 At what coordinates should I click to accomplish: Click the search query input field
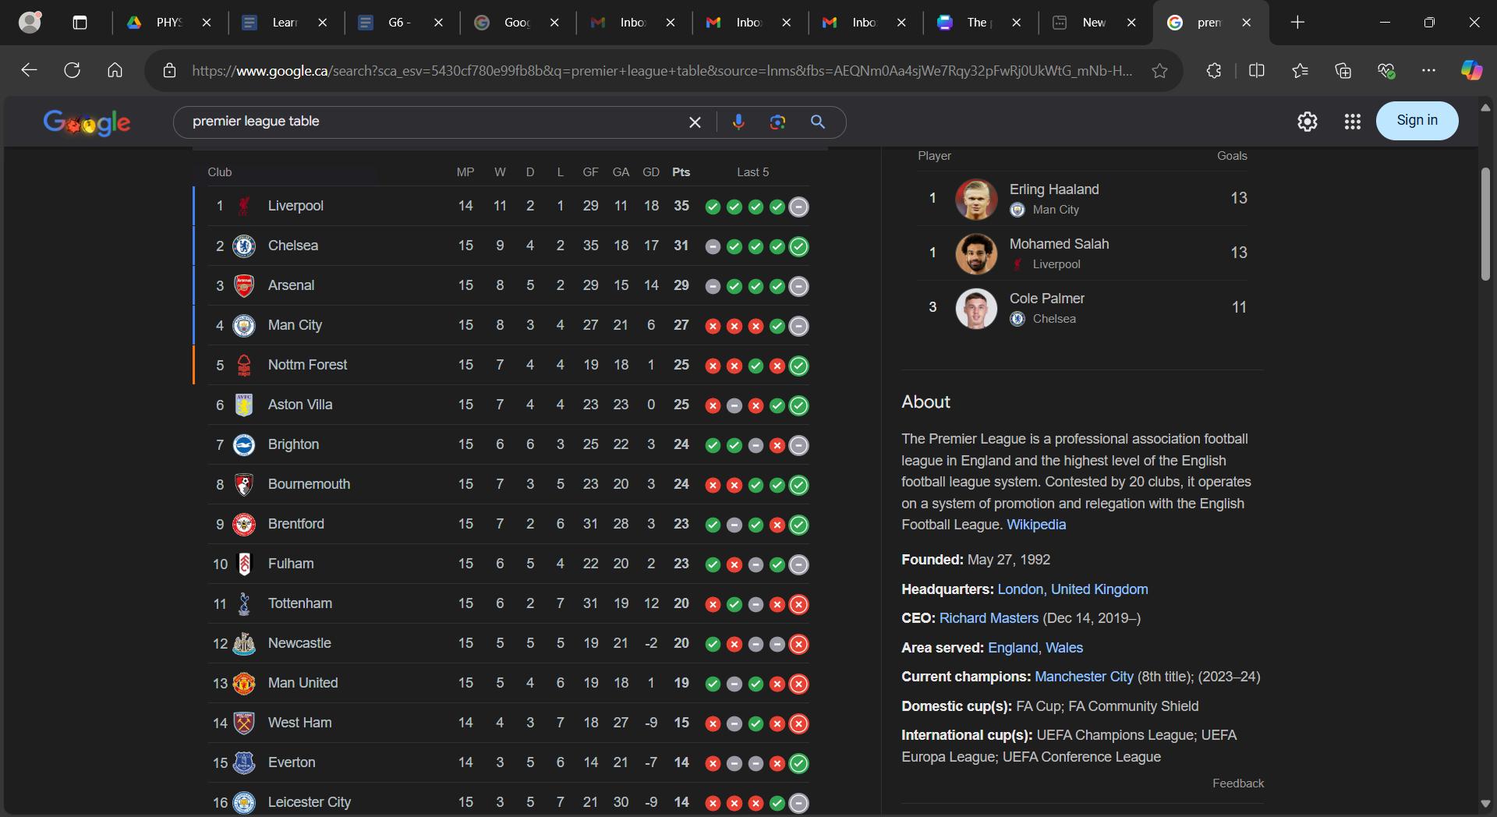tap(433, 122)
